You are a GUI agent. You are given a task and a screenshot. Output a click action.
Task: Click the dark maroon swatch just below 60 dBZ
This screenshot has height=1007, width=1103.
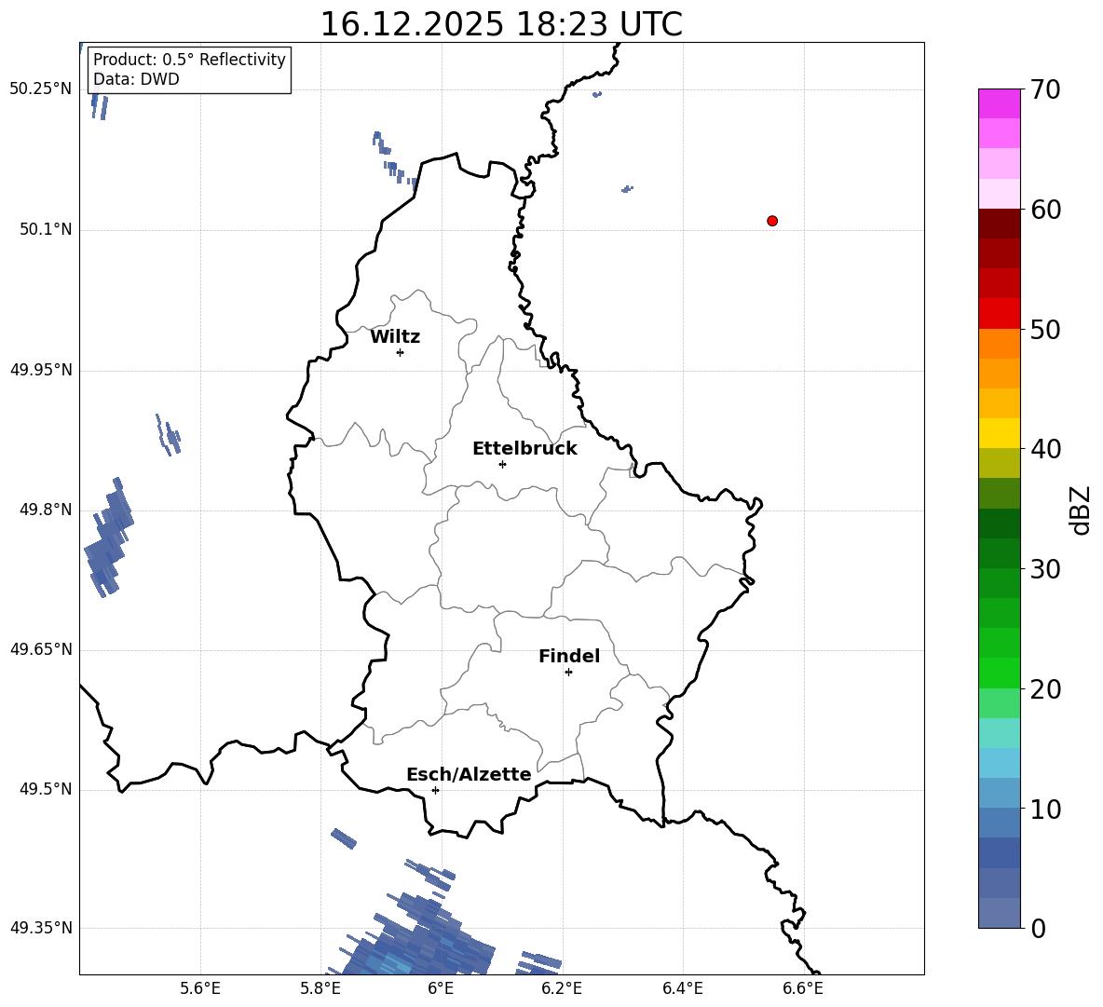999,224
